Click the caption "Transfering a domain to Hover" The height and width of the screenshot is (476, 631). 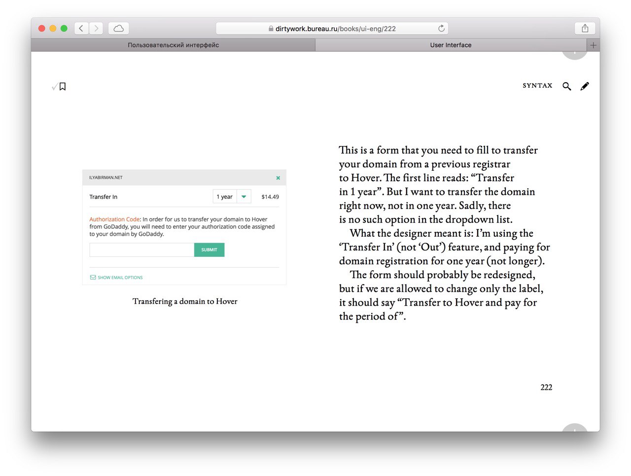(185, 301)
